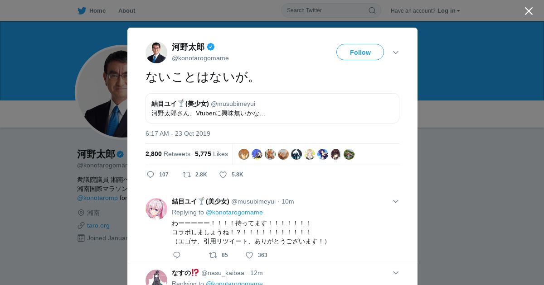This screenshot has width=544, height=285.
Task: Like 結目ユイ's reply with 363 likes
Action: point(249,255)
